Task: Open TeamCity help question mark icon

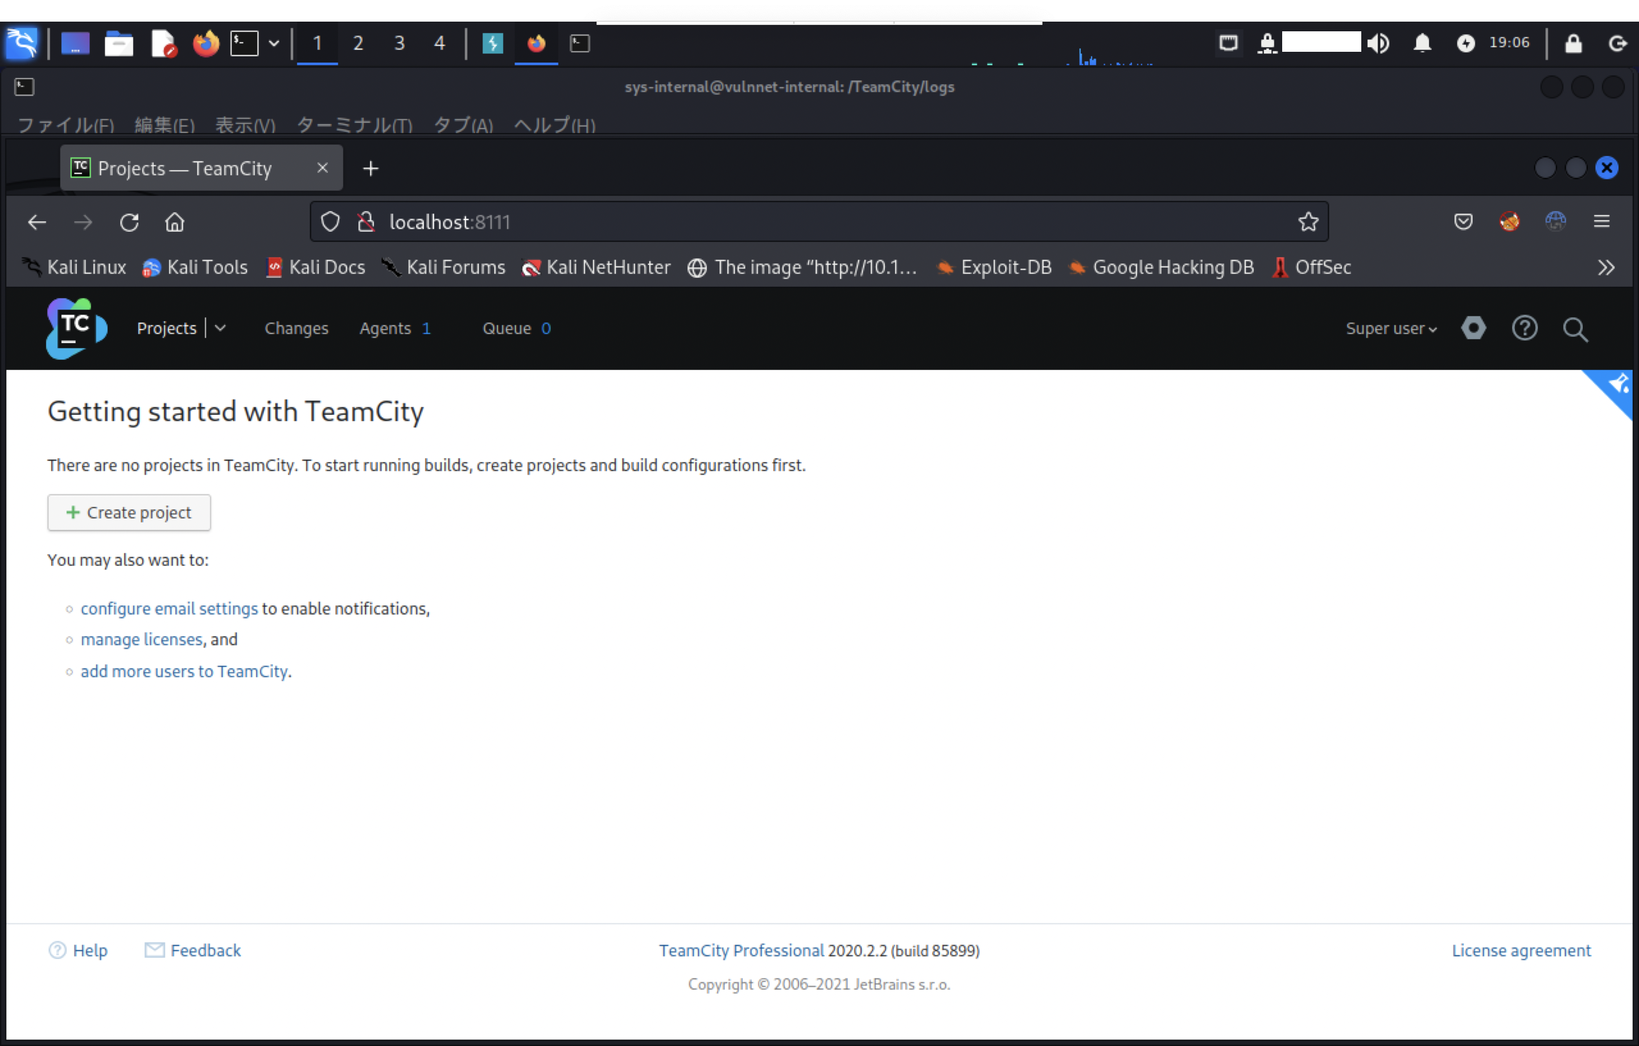Action: click(1524, 328)
